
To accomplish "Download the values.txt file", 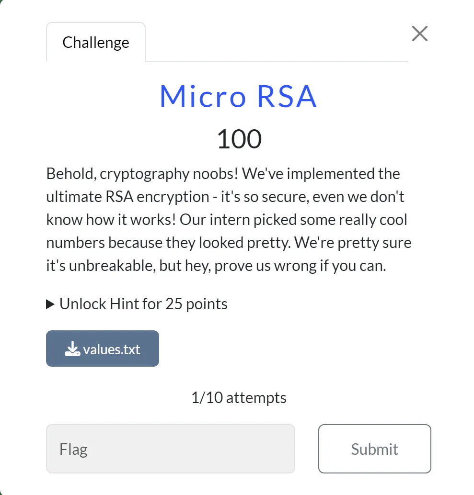I will point(103,349).
